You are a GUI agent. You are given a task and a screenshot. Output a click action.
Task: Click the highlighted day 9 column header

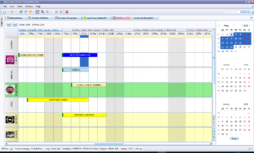84,34
